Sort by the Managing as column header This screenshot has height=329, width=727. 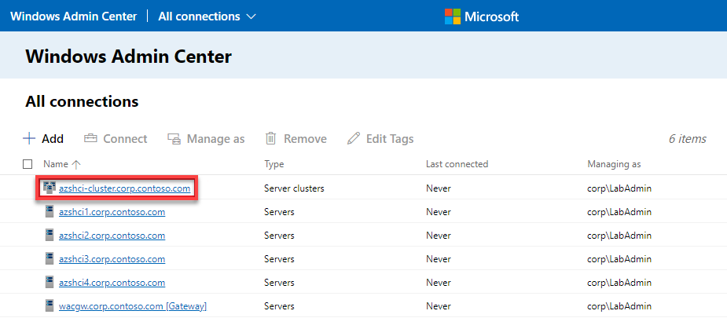(x=614, y=164)
